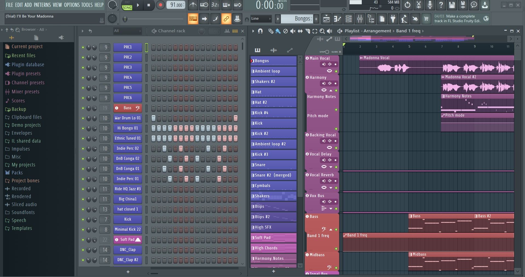
Task: Toggle overdub/blend recording icon
Action: click(x=226, y=5)
